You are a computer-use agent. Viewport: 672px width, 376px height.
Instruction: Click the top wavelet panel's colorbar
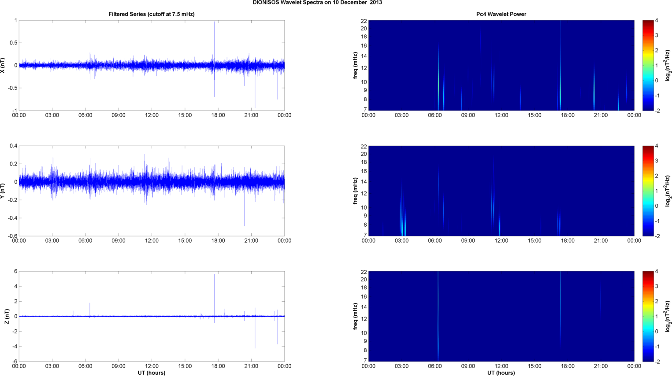(x=648, y=65)
